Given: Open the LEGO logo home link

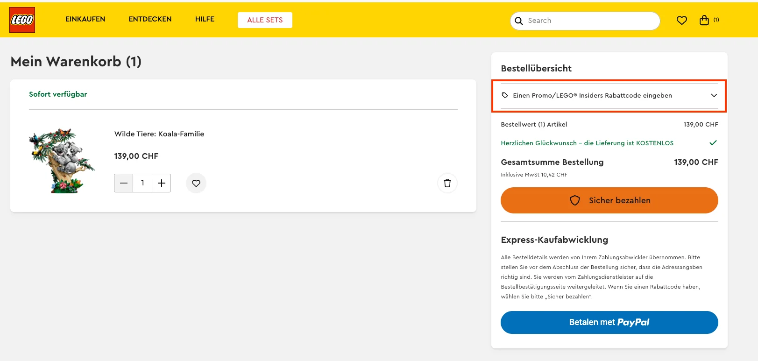Looking at the screenshot, I should click(x=22, y=20).
